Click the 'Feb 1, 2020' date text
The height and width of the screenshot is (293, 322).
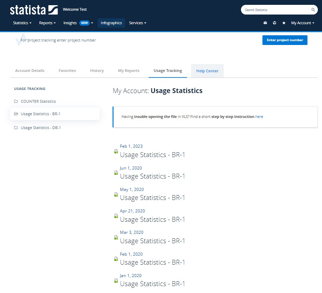(131, 254)
